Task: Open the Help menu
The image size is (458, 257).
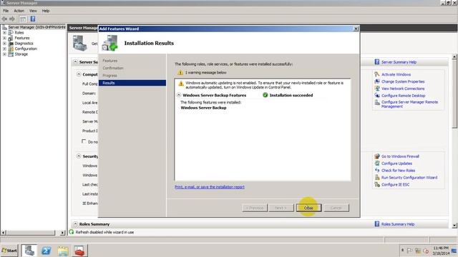Action: [46, 11]
